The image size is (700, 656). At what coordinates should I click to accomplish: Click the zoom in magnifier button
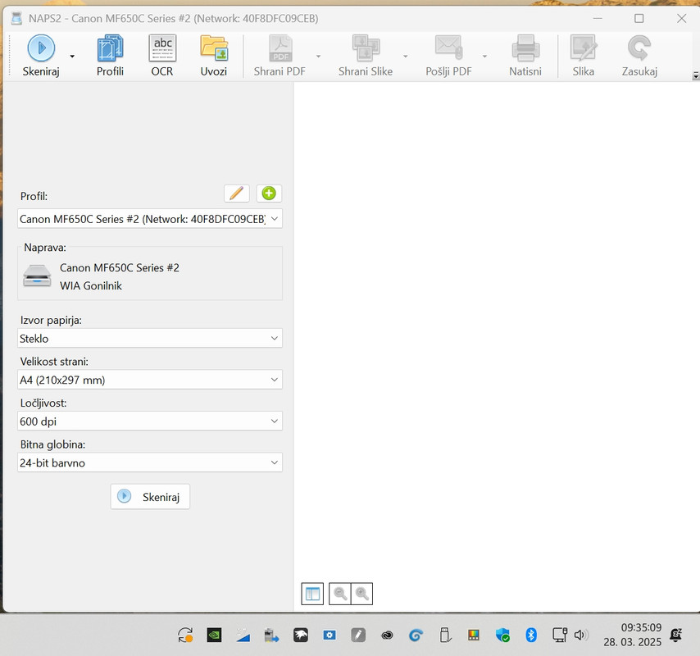pos(362,594)
